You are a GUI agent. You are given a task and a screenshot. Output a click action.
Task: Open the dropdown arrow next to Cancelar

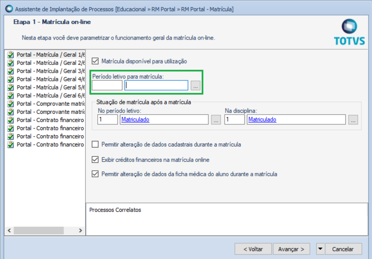(x=320, y=249)
